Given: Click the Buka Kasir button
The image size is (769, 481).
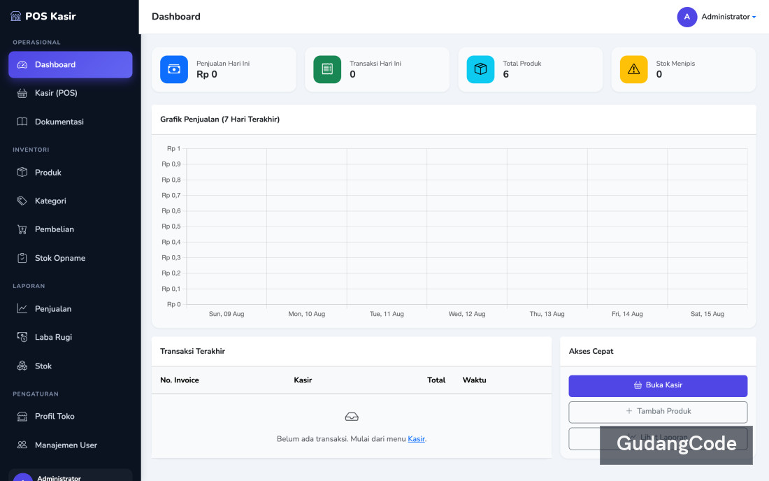Looking at the screenshot, I should click(x=658, y=385).
